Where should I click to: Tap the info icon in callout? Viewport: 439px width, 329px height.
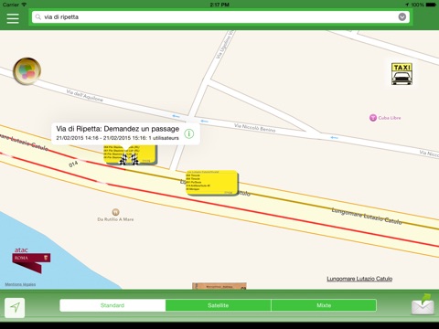[x=189, y=133]
